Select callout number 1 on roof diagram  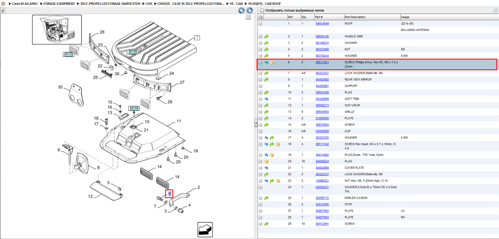pyautogui.click(x=197, y=37)
